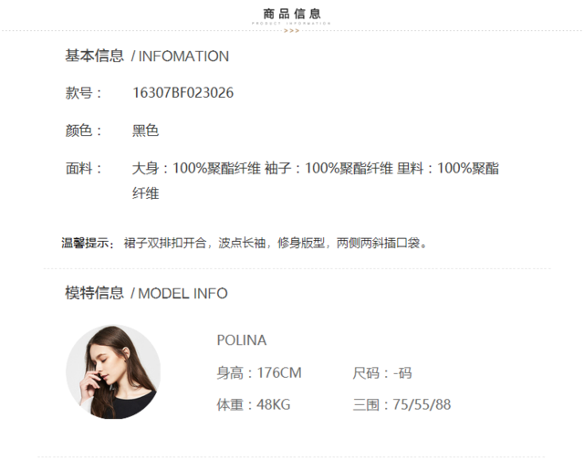Click the 面料 field label

(83, 168)
